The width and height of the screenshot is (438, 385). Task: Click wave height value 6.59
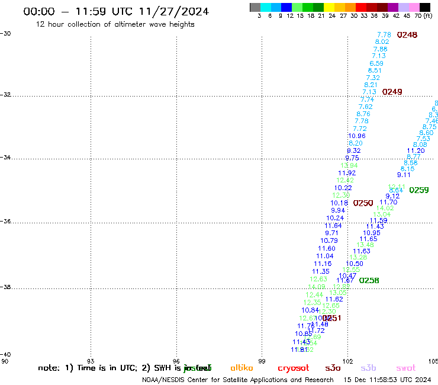[x=376, y=63]
